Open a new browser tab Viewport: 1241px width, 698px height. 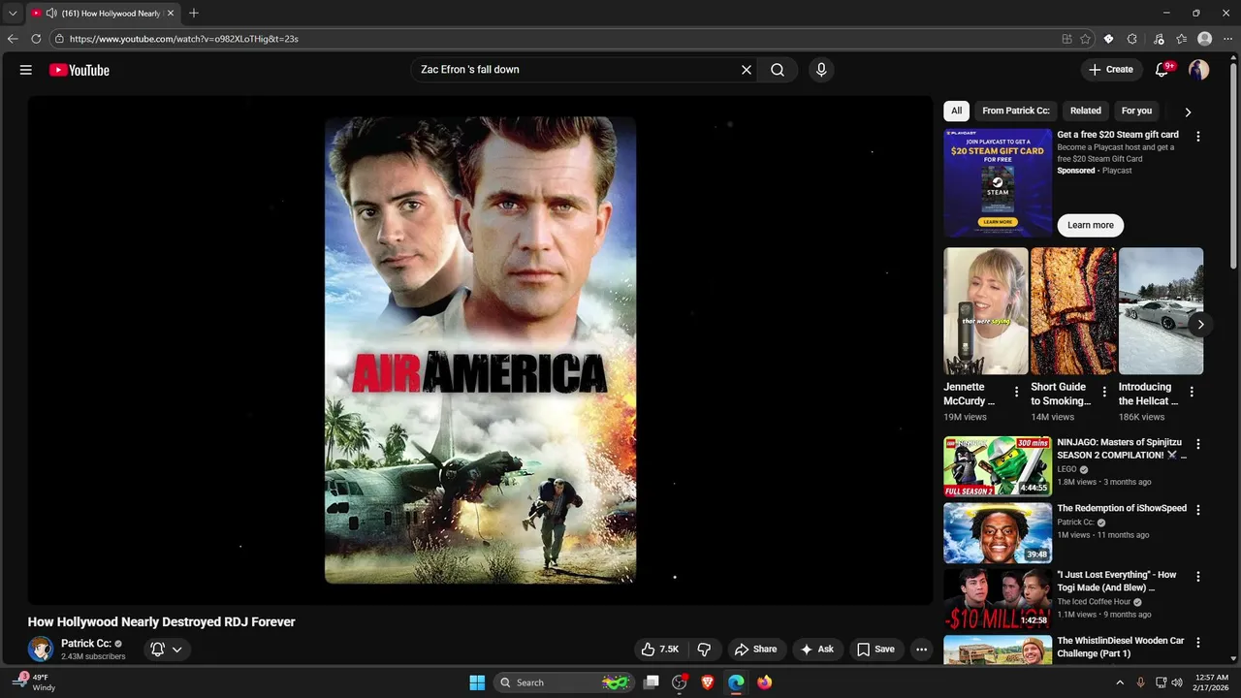(194, 14)
